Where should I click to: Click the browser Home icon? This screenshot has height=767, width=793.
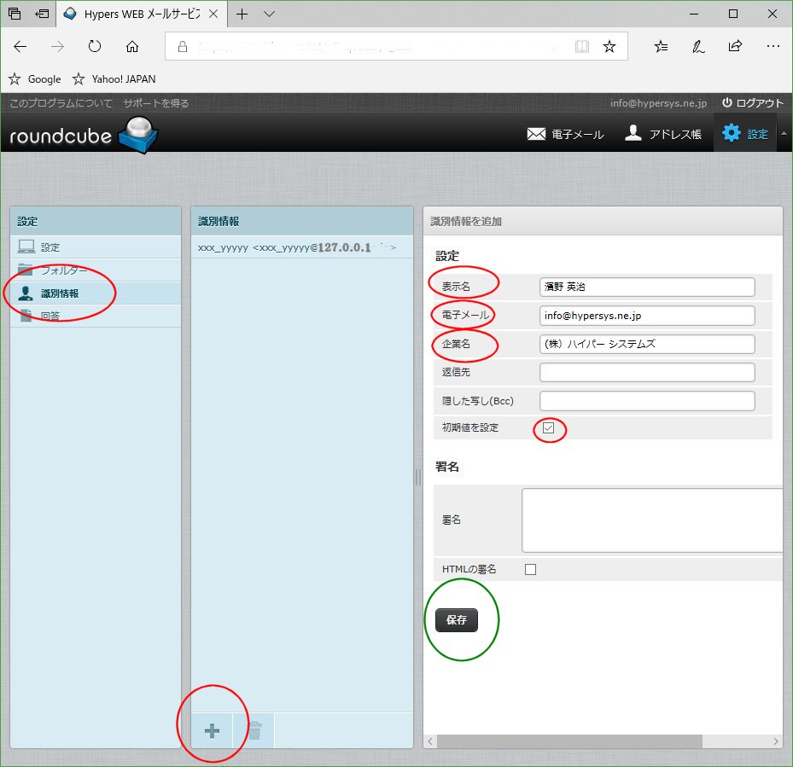132,47
